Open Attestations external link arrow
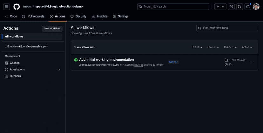This screenshot has width=263, height=133. (x=59, y=70)
